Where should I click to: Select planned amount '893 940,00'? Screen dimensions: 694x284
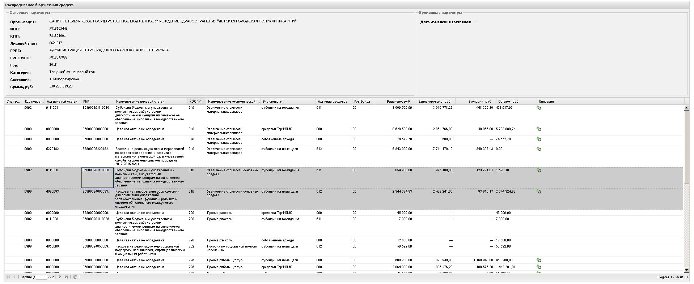click(x=444, y=260)
